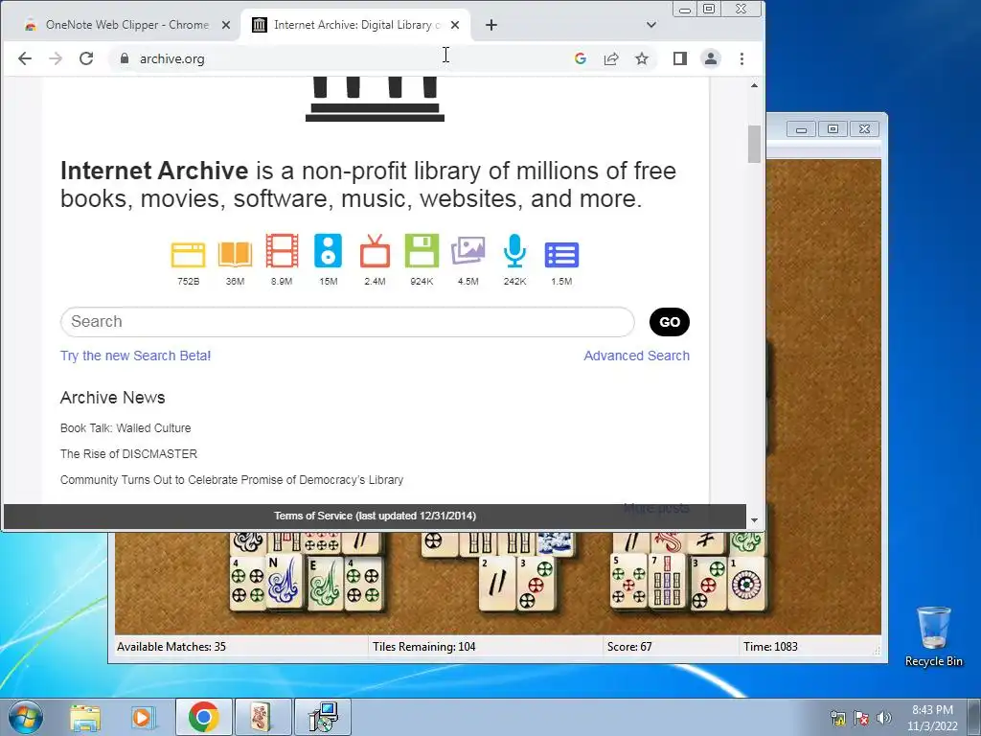Click Tiles Remaining: 104 status text

(x=423, y=647)
